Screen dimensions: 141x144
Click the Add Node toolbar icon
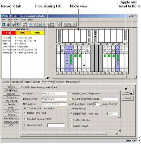pos(4,24)
